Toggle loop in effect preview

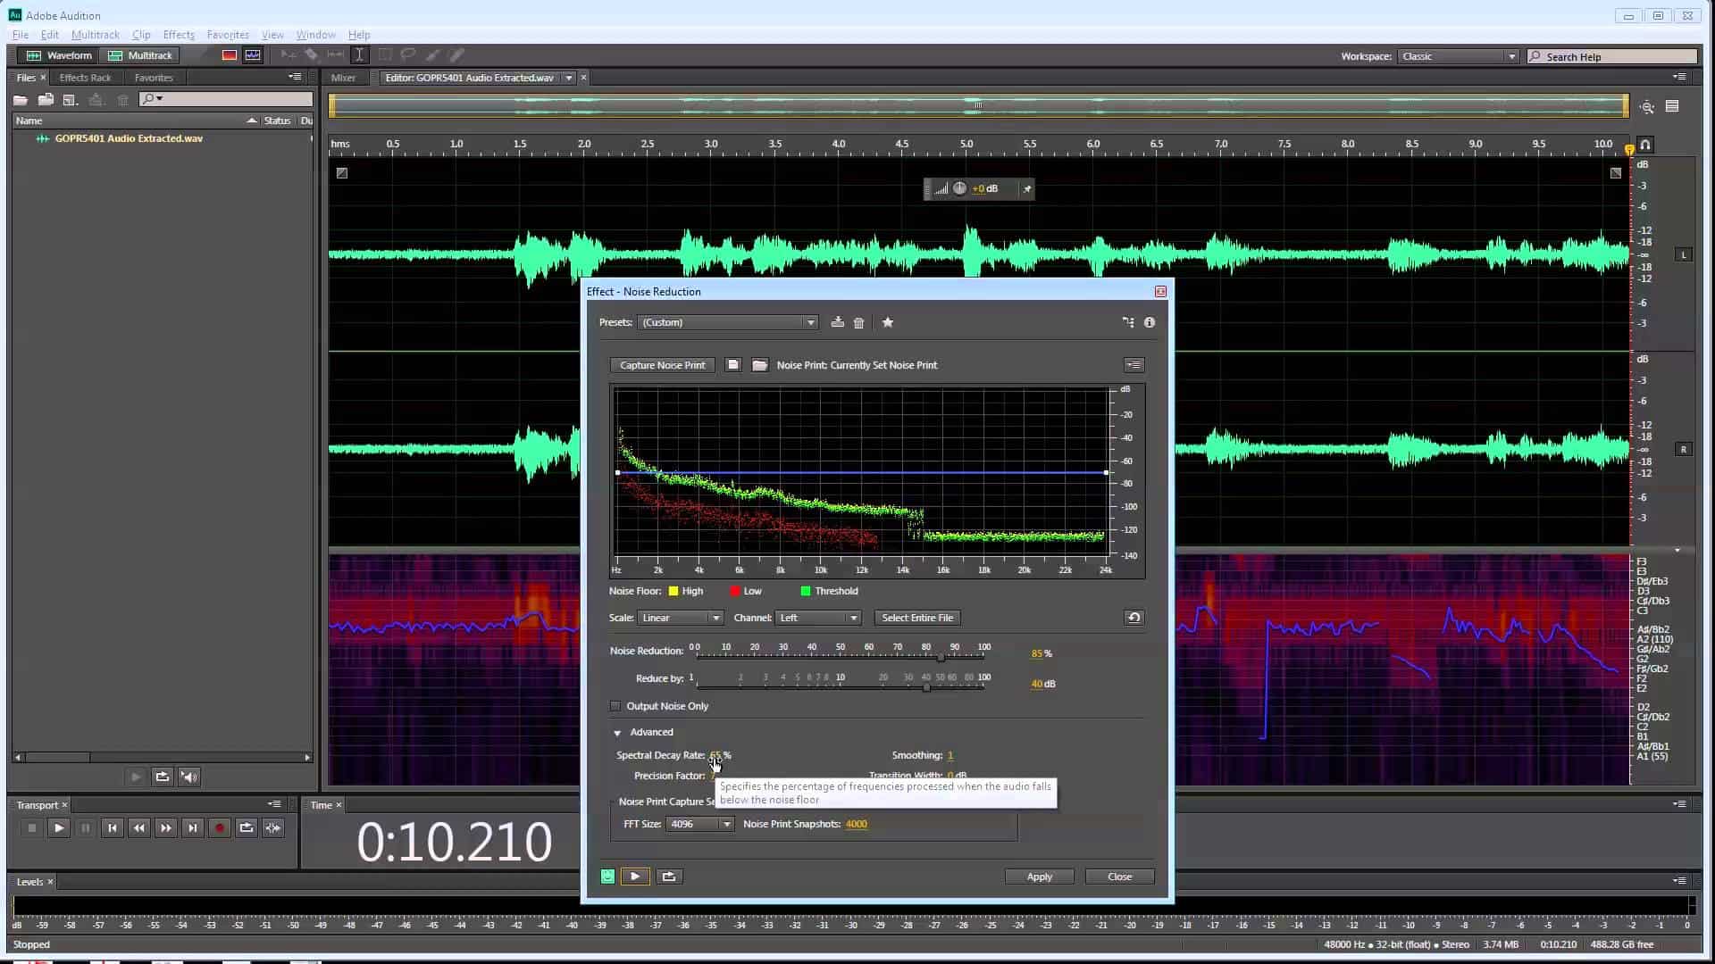[669, 877]
